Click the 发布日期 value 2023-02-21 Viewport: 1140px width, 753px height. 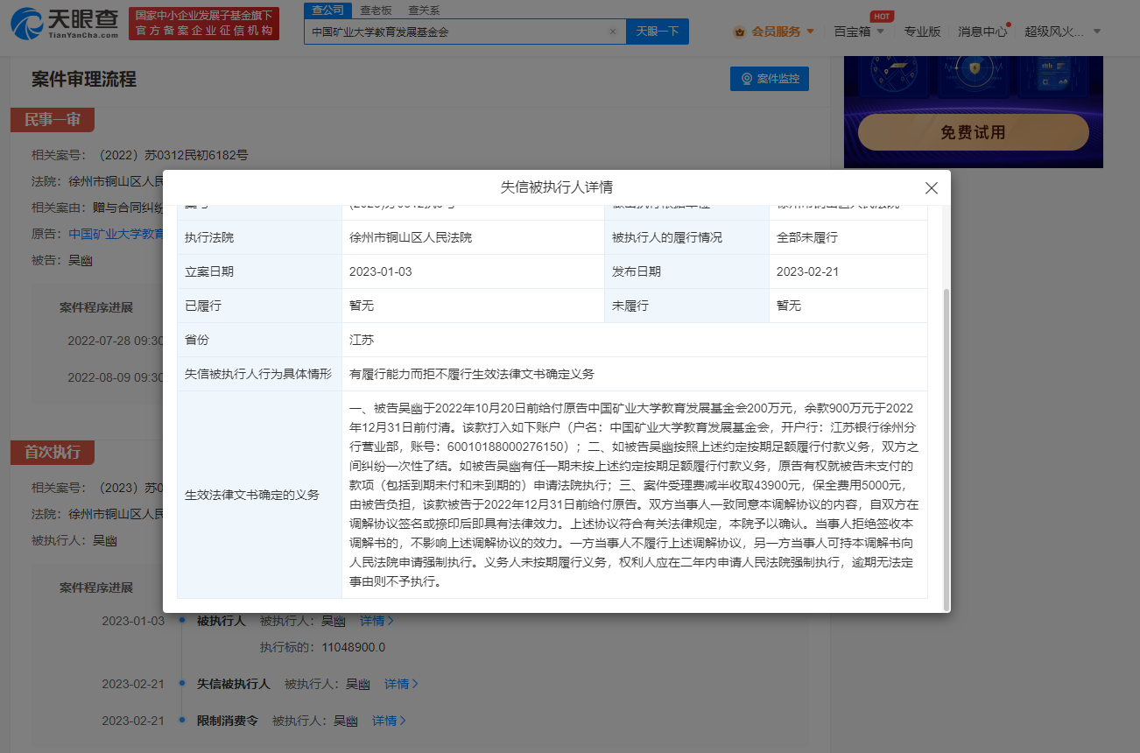[x=807, y=271]
